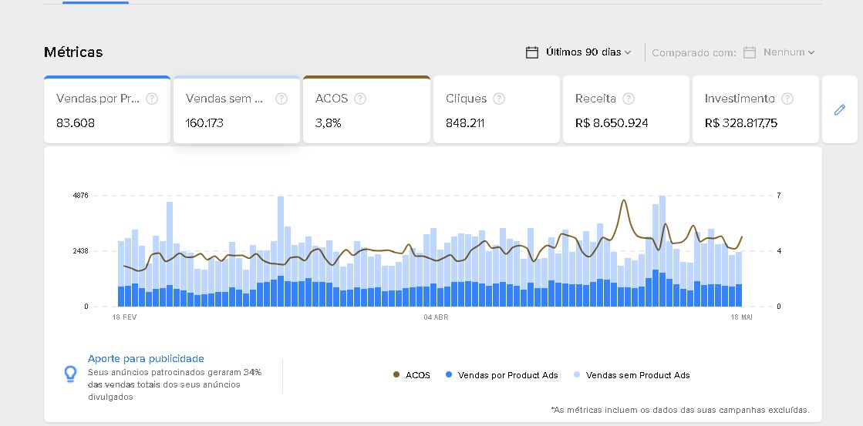The image size is (863, 426).
Task: Click the tallest bar in the sales chart
Action: click(281, 247)
